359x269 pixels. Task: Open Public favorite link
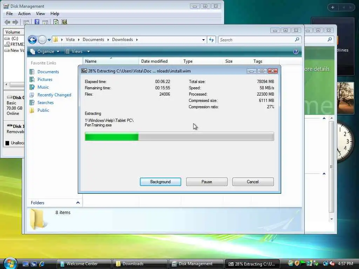pos(43,110)
